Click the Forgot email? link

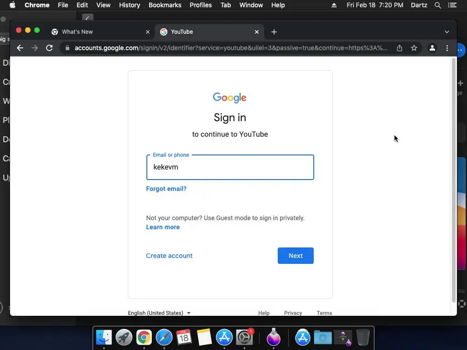coord(166,189)
